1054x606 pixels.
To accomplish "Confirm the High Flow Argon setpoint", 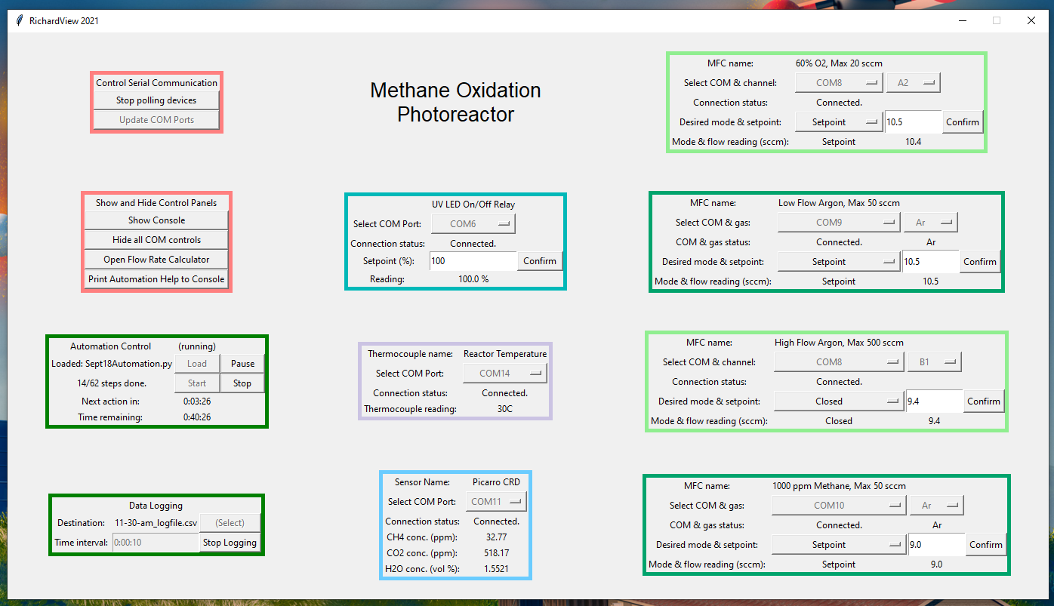I will [x=984, y=401].
